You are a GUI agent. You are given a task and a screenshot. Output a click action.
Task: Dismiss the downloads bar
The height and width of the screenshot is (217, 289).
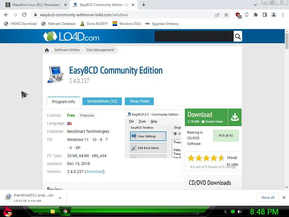[x=284, y=198]
